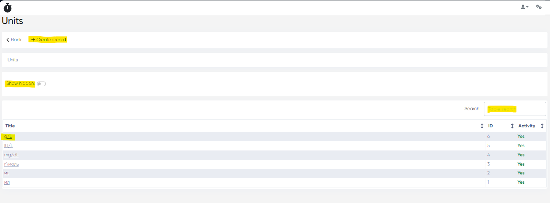Click the ID column header text
The height and width of the screenshot is (203, 550).
point(491,126)
